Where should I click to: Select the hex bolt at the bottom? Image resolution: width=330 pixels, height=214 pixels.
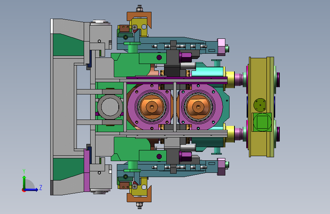pyautogui.click(x=139, y=205)
